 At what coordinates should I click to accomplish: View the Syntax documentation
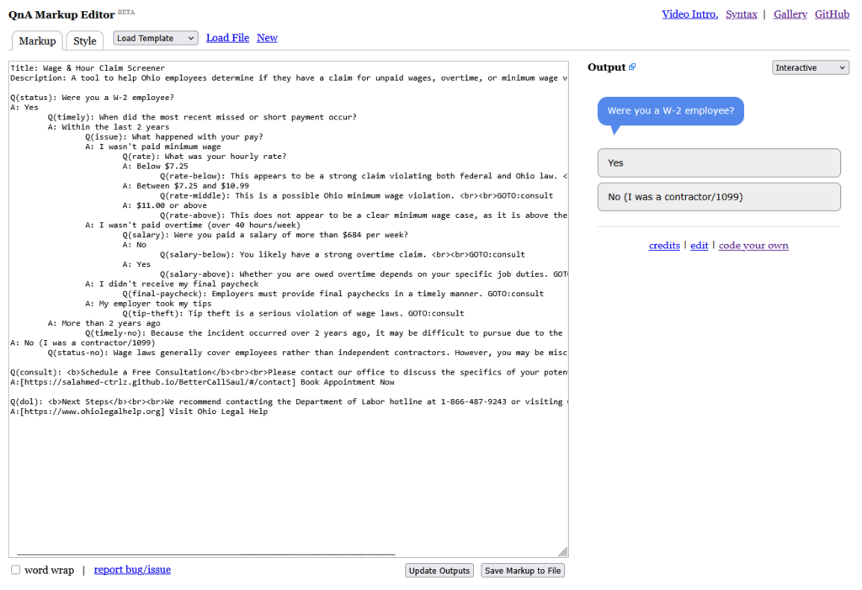point(742,13)
